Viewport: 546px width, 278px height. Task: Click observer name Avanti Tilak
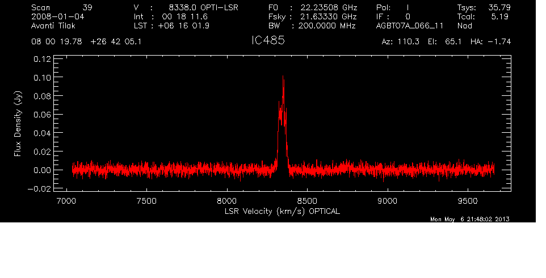pyautogui.click(x=53, y=26)
